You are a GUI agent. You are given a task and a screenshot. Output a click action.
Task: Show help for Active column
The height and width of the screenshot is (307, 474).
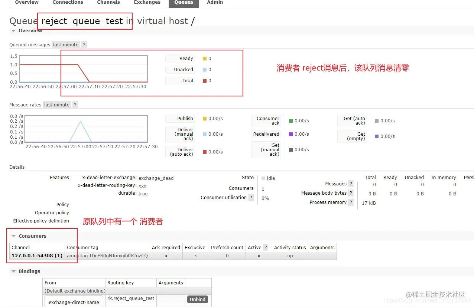point(266,248)
